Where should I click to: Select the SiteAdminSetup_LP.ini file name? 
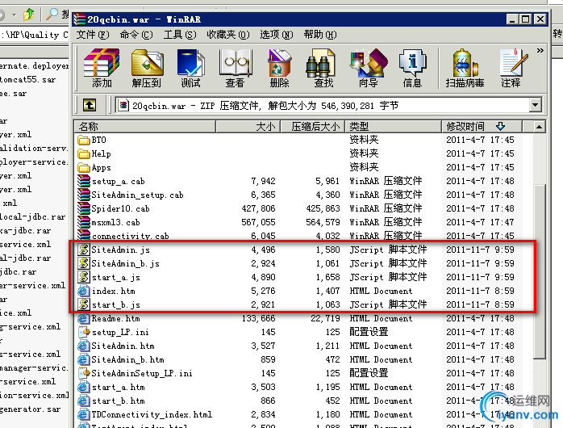pyautogui.click(x=142, y=373)
